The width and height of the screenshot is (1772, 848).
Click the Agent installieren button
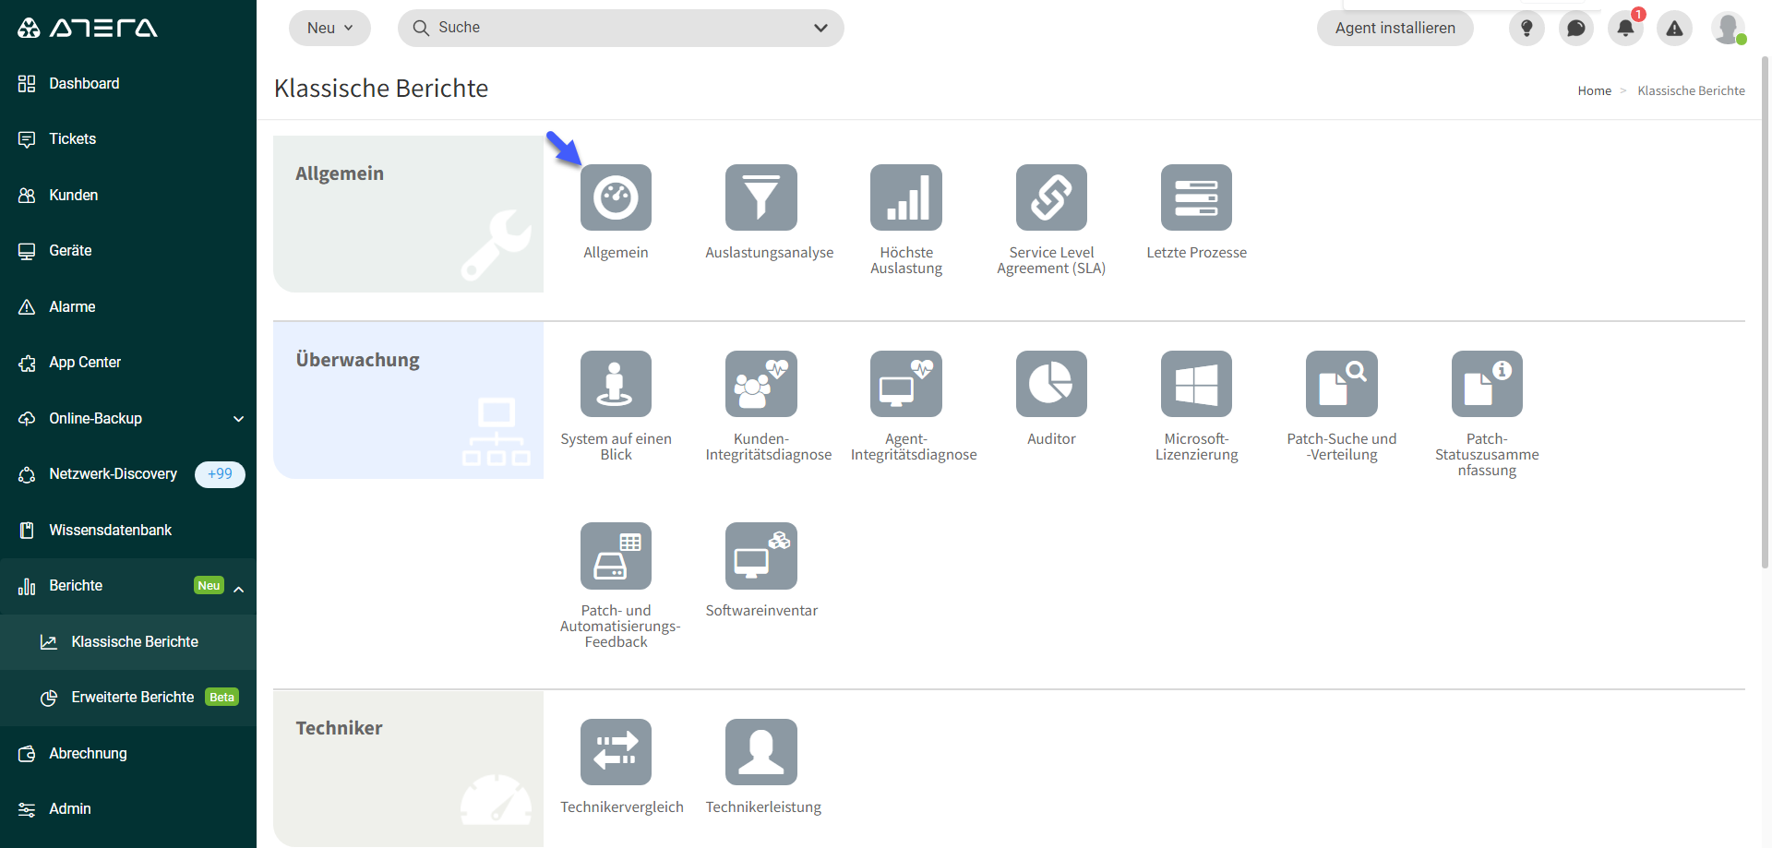tap(1395, 29)
